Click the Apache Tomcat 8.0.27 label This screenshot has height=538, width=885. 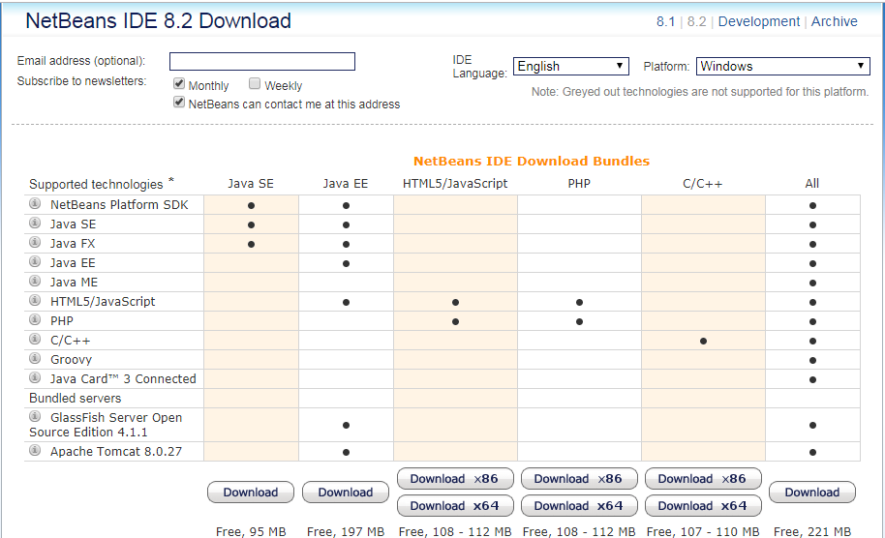[116, 452]
